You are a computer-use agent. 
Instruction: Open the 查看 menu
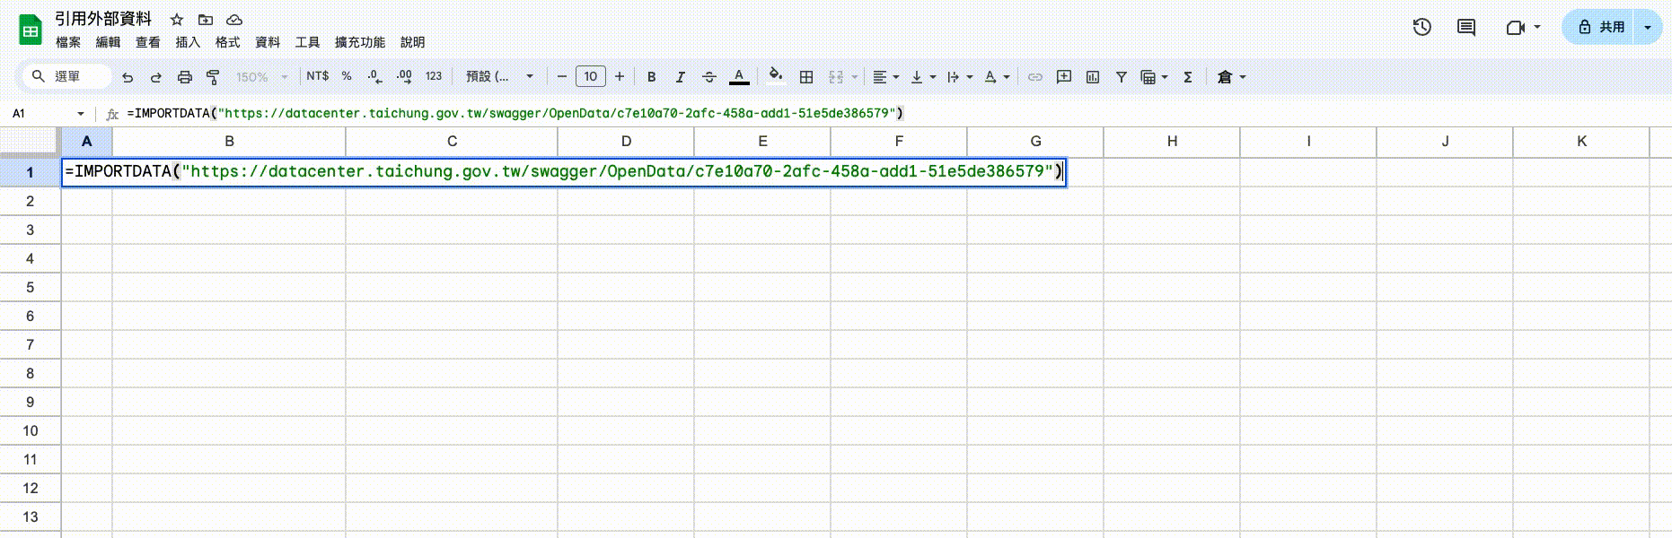coord(148,42)
